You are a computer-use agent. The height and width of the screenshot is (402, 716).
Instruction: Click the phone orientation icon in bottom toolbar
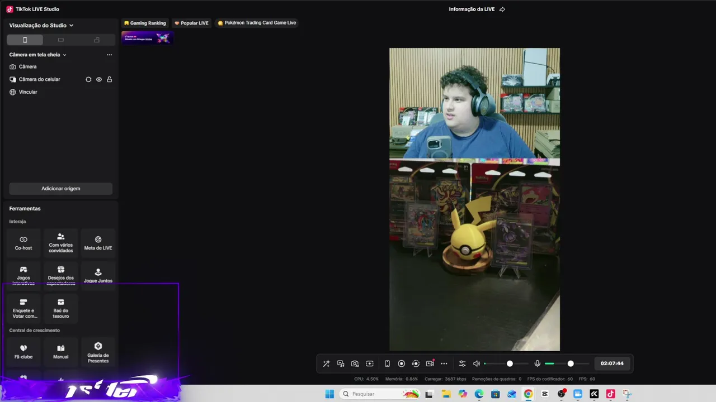tap(387, 363)
